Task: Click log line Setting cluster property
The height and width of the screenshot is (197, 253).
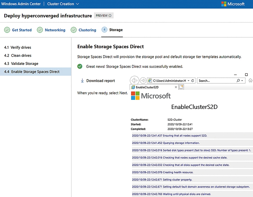Action: 192,180
